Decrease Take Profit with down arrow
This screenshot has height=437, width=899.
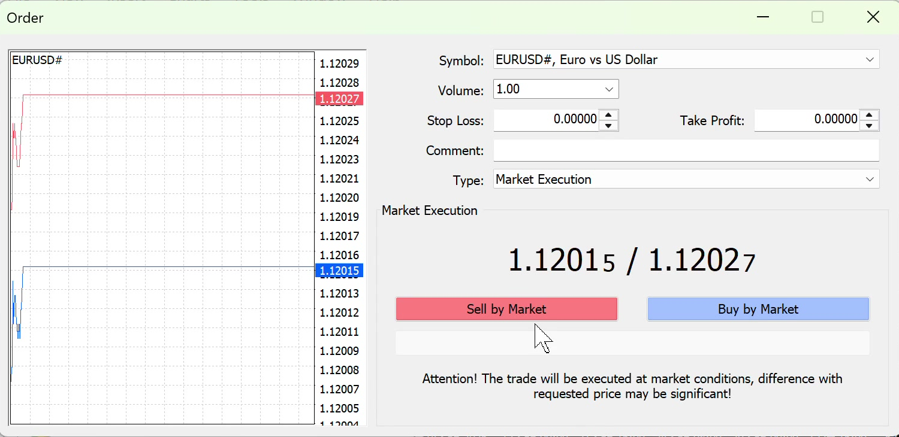869,126
